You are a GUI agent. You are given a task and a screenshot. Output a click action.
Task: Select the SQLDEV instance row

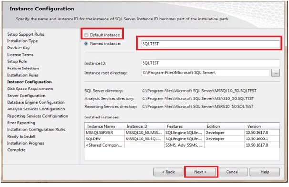point(182,139)
